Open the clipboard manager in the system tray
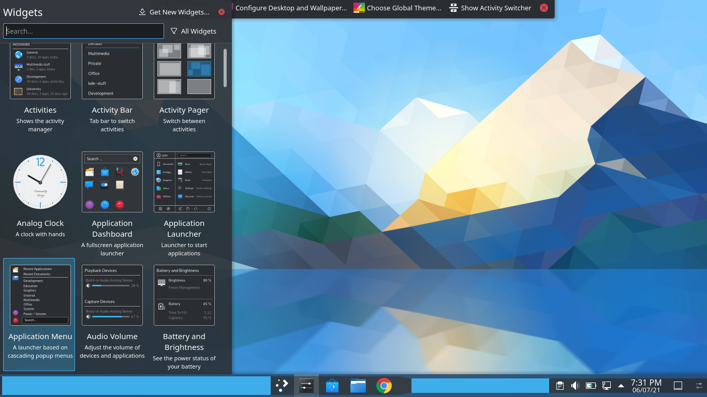The width and height of the screenshot is (707, 397). pos(559,385)
